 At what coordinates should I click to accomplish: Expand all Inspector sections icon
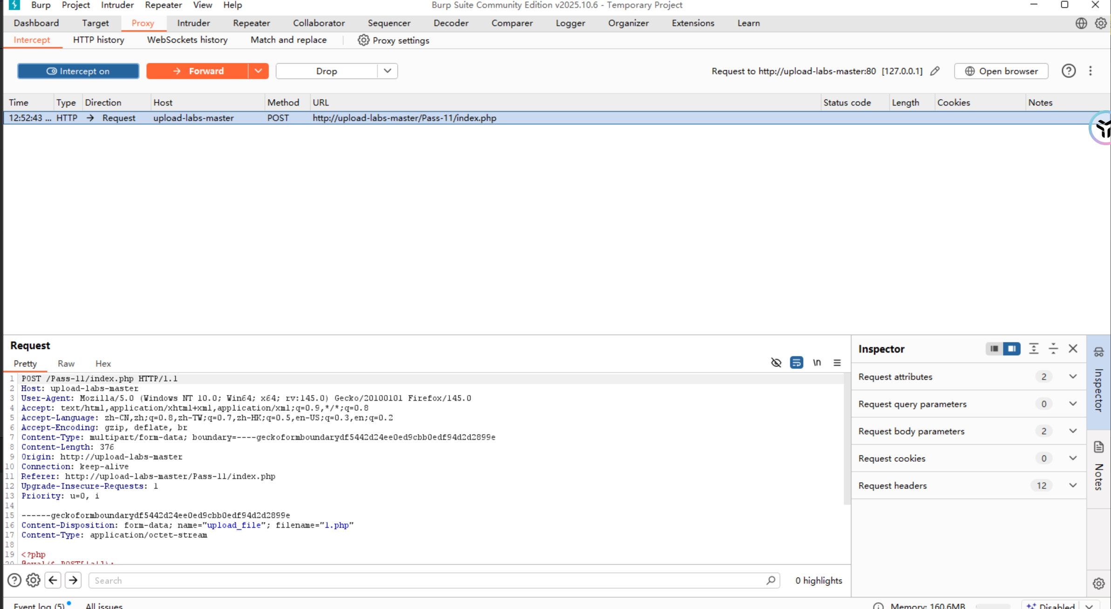1033,348
